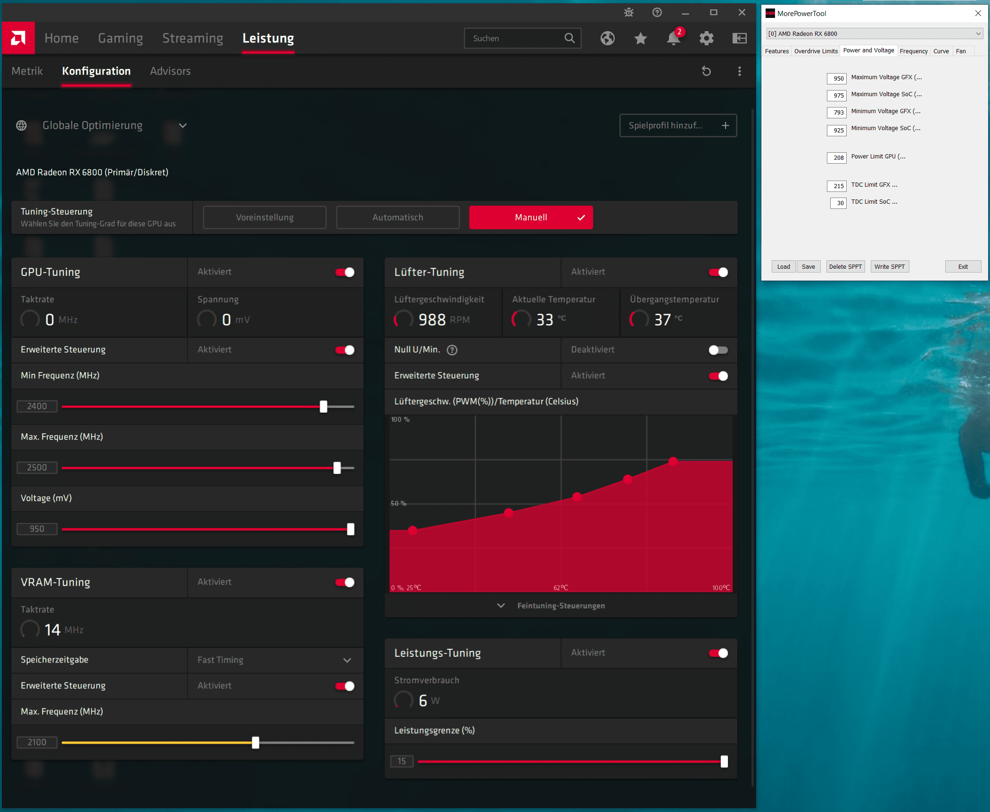This screenshot has width=990, height=812.
Task: Open the web browser globe icon
Action: click(608, 38)
